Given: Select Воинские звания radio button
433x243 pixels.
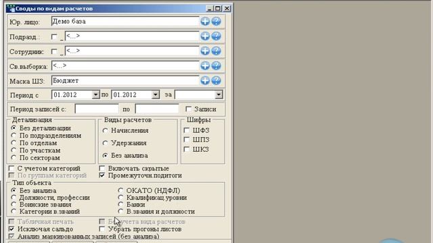Looking at the screenshot, I should tap(14, 205).
